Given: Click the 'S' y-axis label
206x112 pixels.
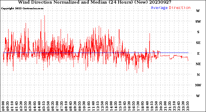Looking at the screenshot, I should [x=198, y=32].
